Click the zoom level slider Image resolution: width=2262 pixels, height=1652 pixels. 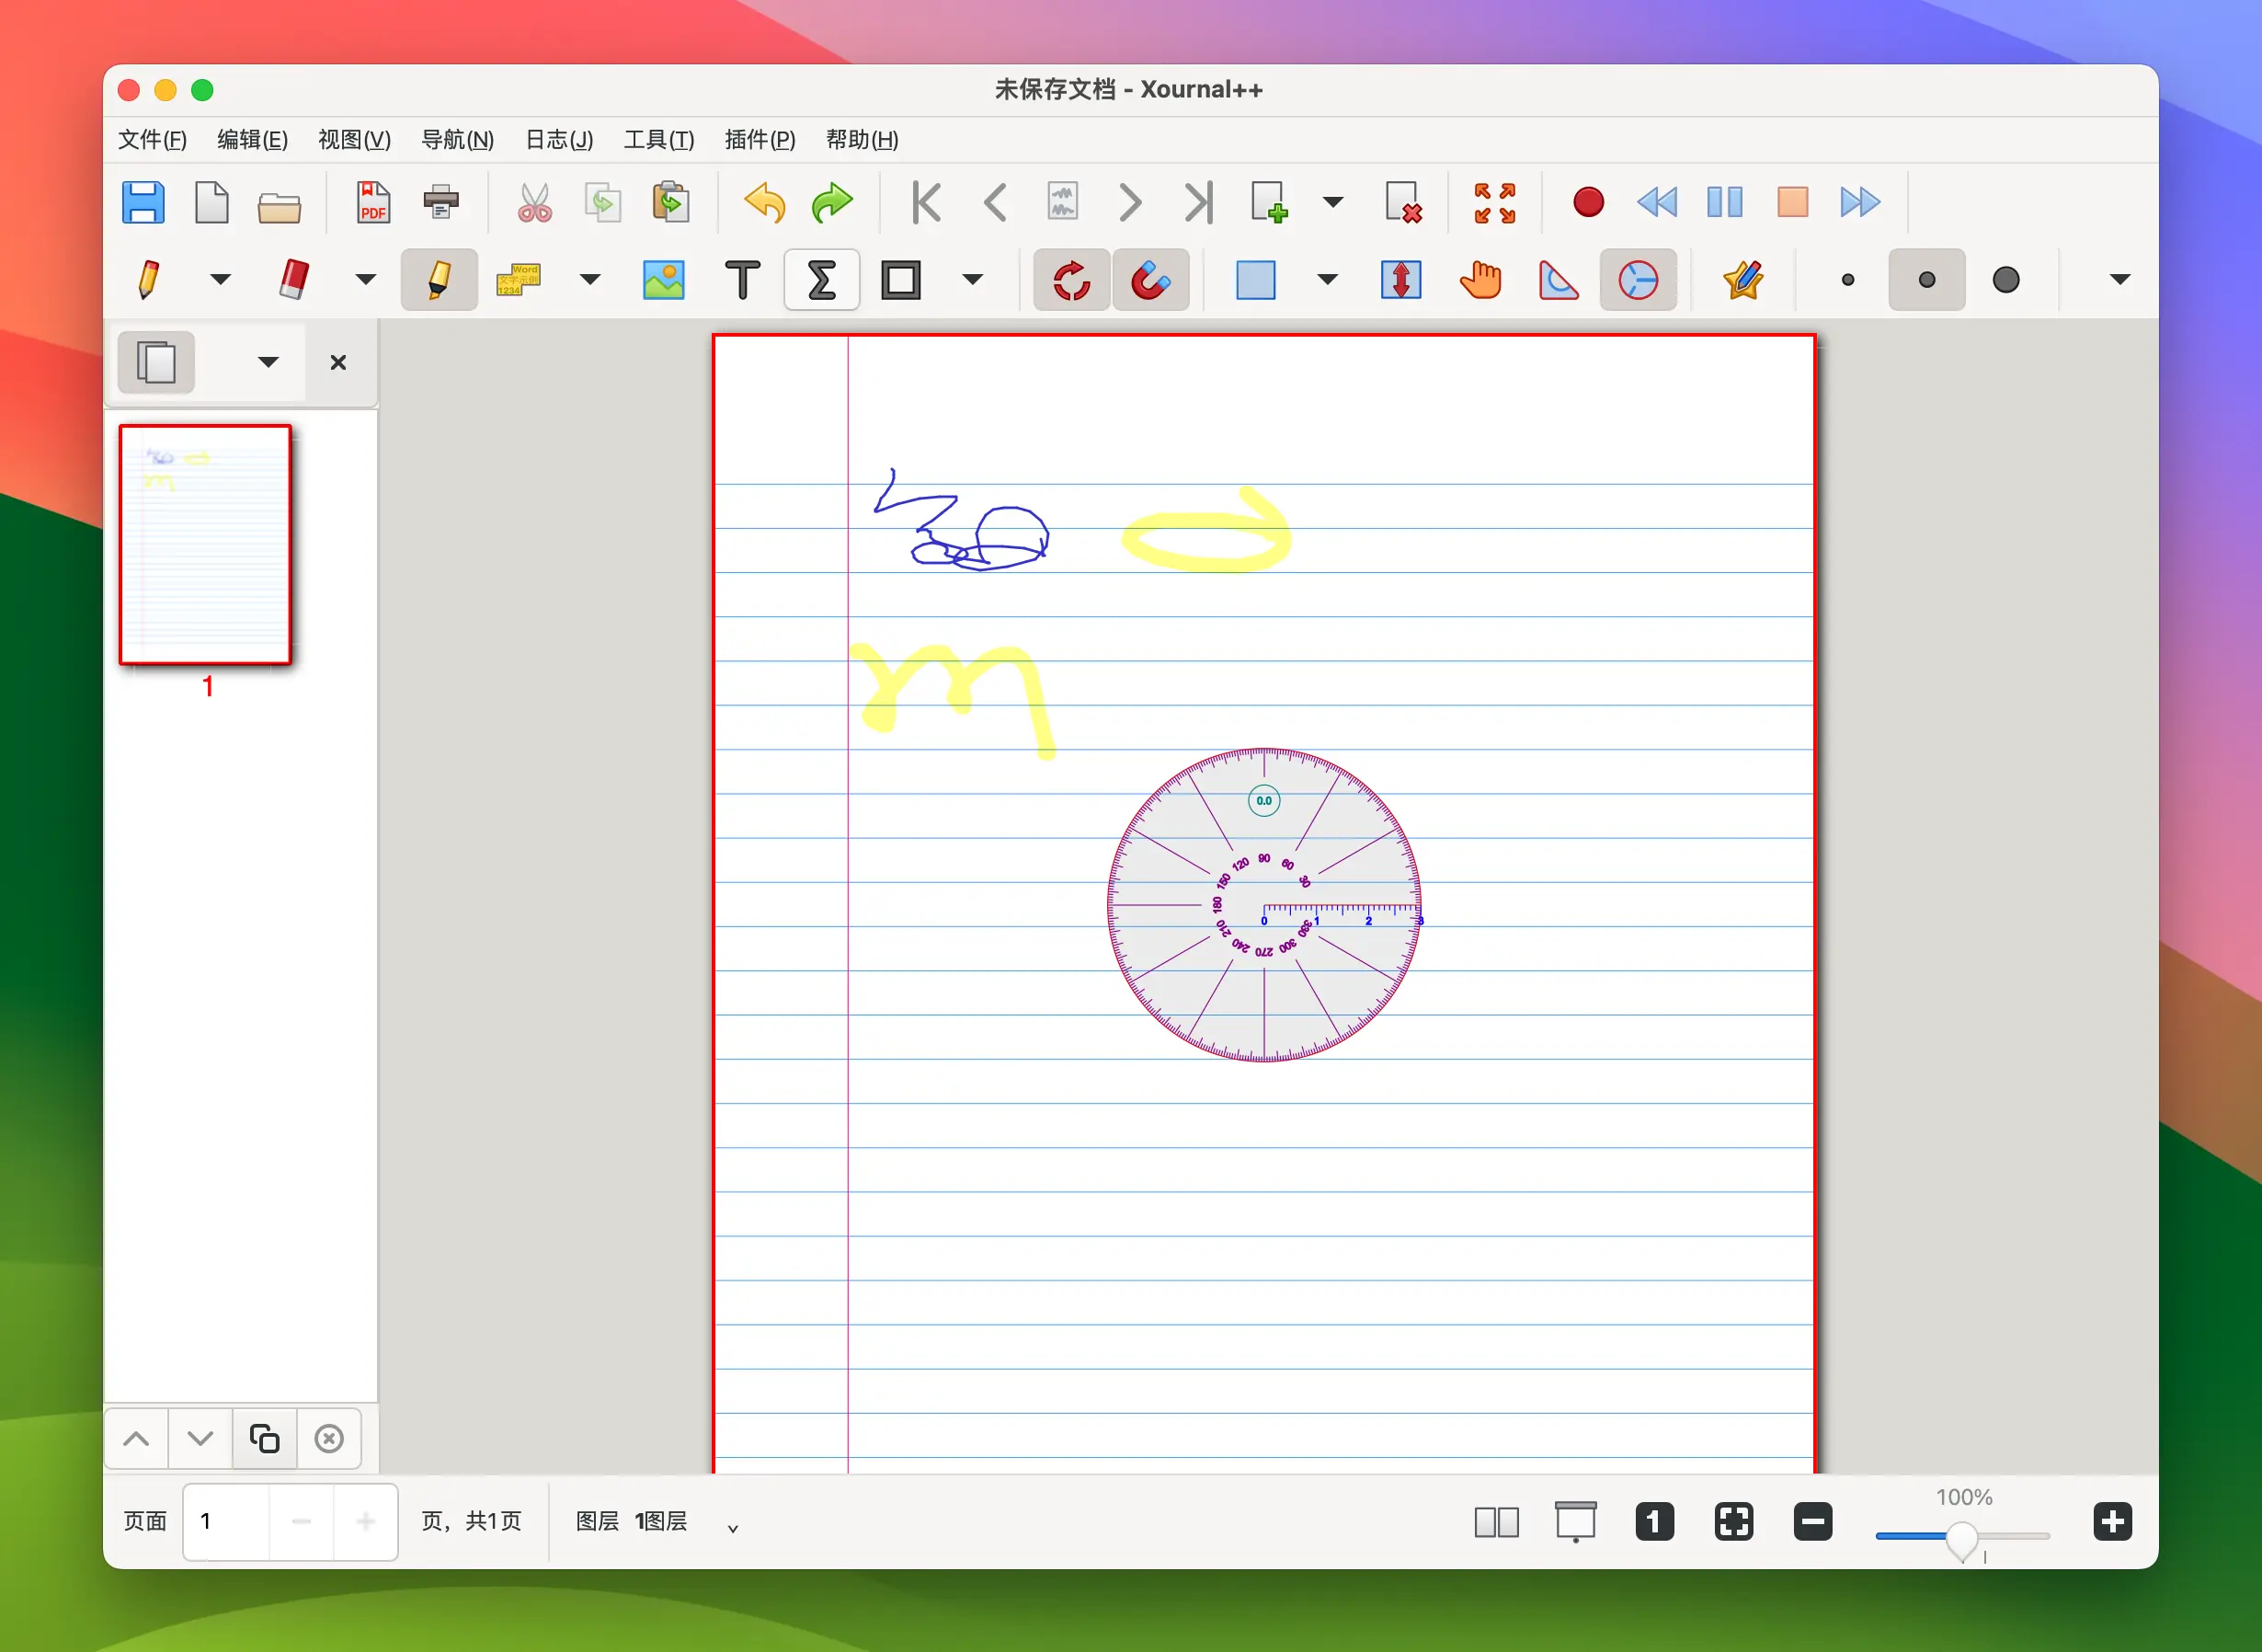pos(1961,1536)
